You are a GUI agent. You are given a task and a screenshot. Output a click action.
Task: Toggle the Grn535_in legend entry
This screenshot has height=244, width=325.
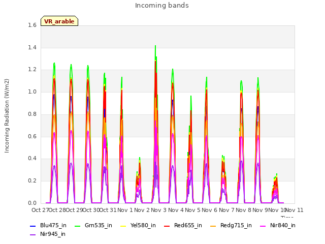coord(93,225)
